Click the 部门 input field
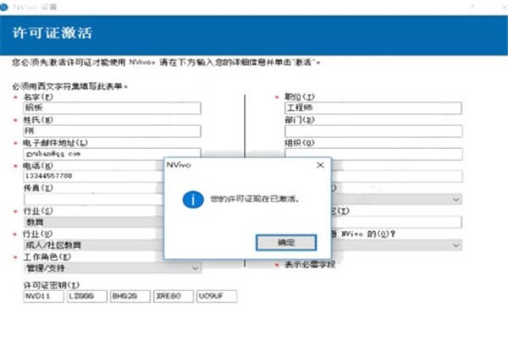508x341 pixels. tap(373, 131)
